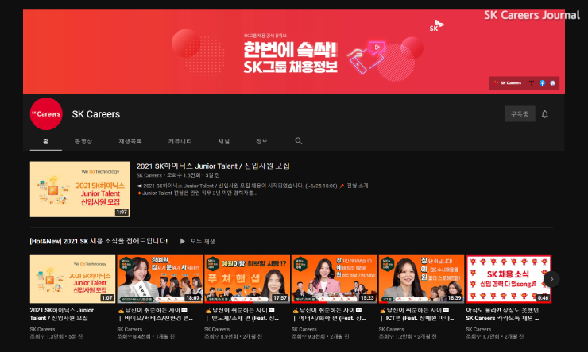588x352 pixels.
Task: Play all videos with 모두 재생
Action: pyautogui.click(x=198, y=241)
